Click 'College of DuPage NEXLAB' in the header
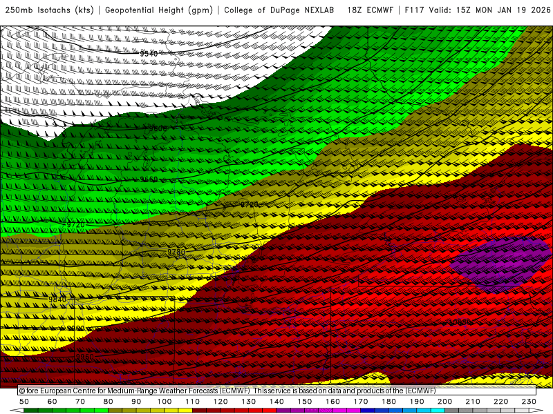 [279, 10]
